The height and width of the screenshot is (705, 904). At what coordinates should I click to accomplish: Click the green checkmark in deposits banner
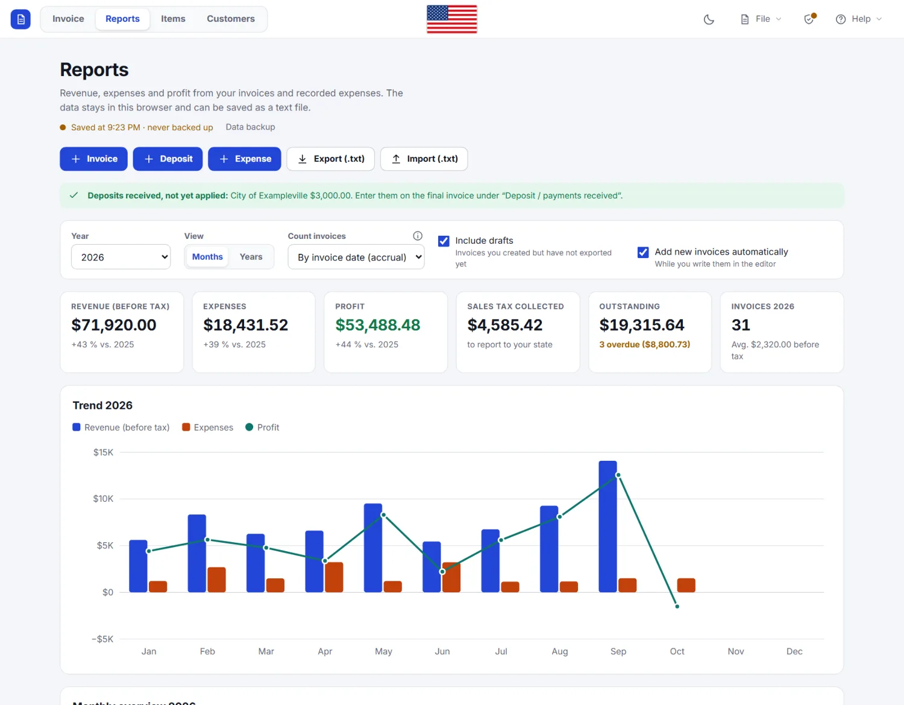74,195
